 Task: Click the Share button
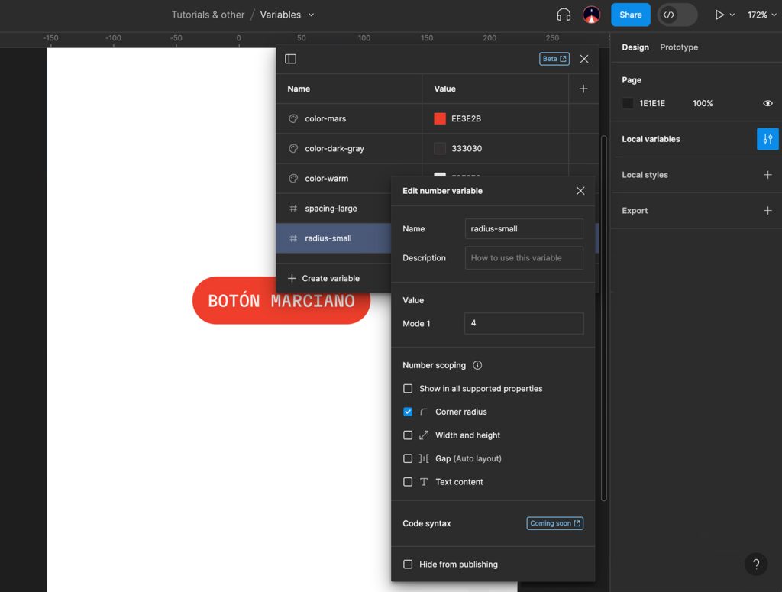[630, 14]
